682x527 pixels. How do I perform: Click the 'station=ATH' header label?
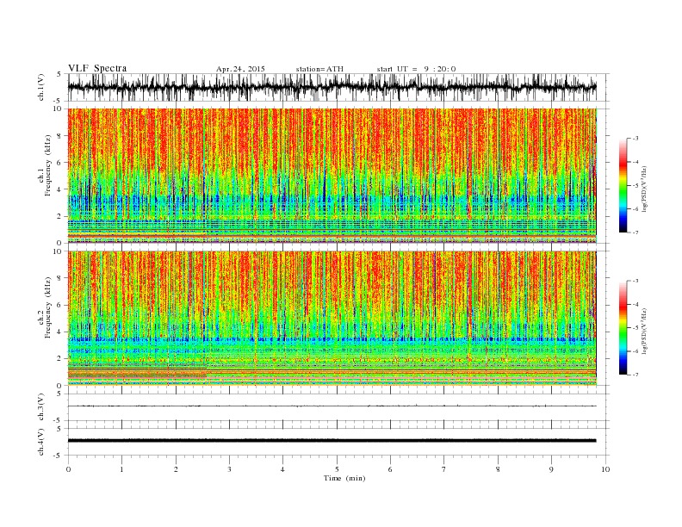[x=319, y=69]
